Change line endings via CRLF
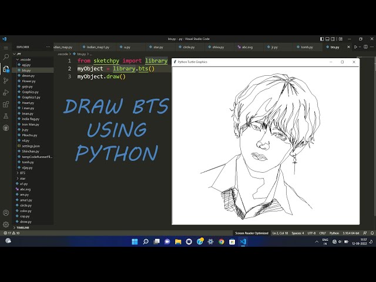 coord(323,233)
